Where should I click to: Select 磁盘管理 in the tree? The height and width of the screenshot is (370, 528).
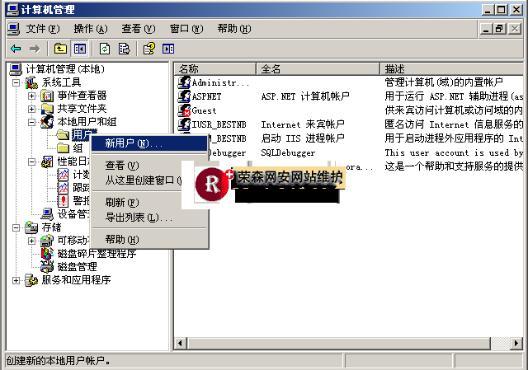point(82,267)
